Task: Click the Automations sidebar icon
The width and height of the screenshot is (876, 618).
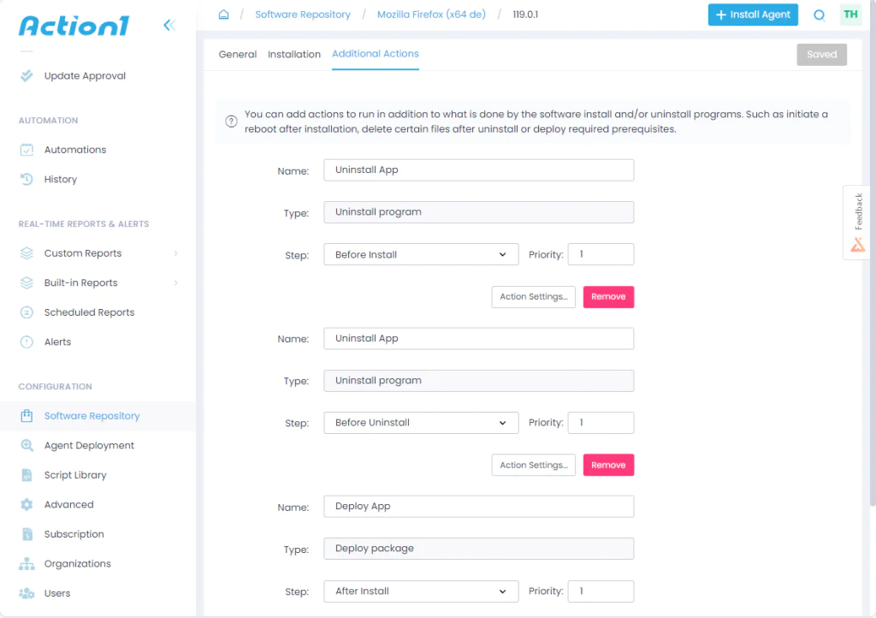Action: point(27,150)
